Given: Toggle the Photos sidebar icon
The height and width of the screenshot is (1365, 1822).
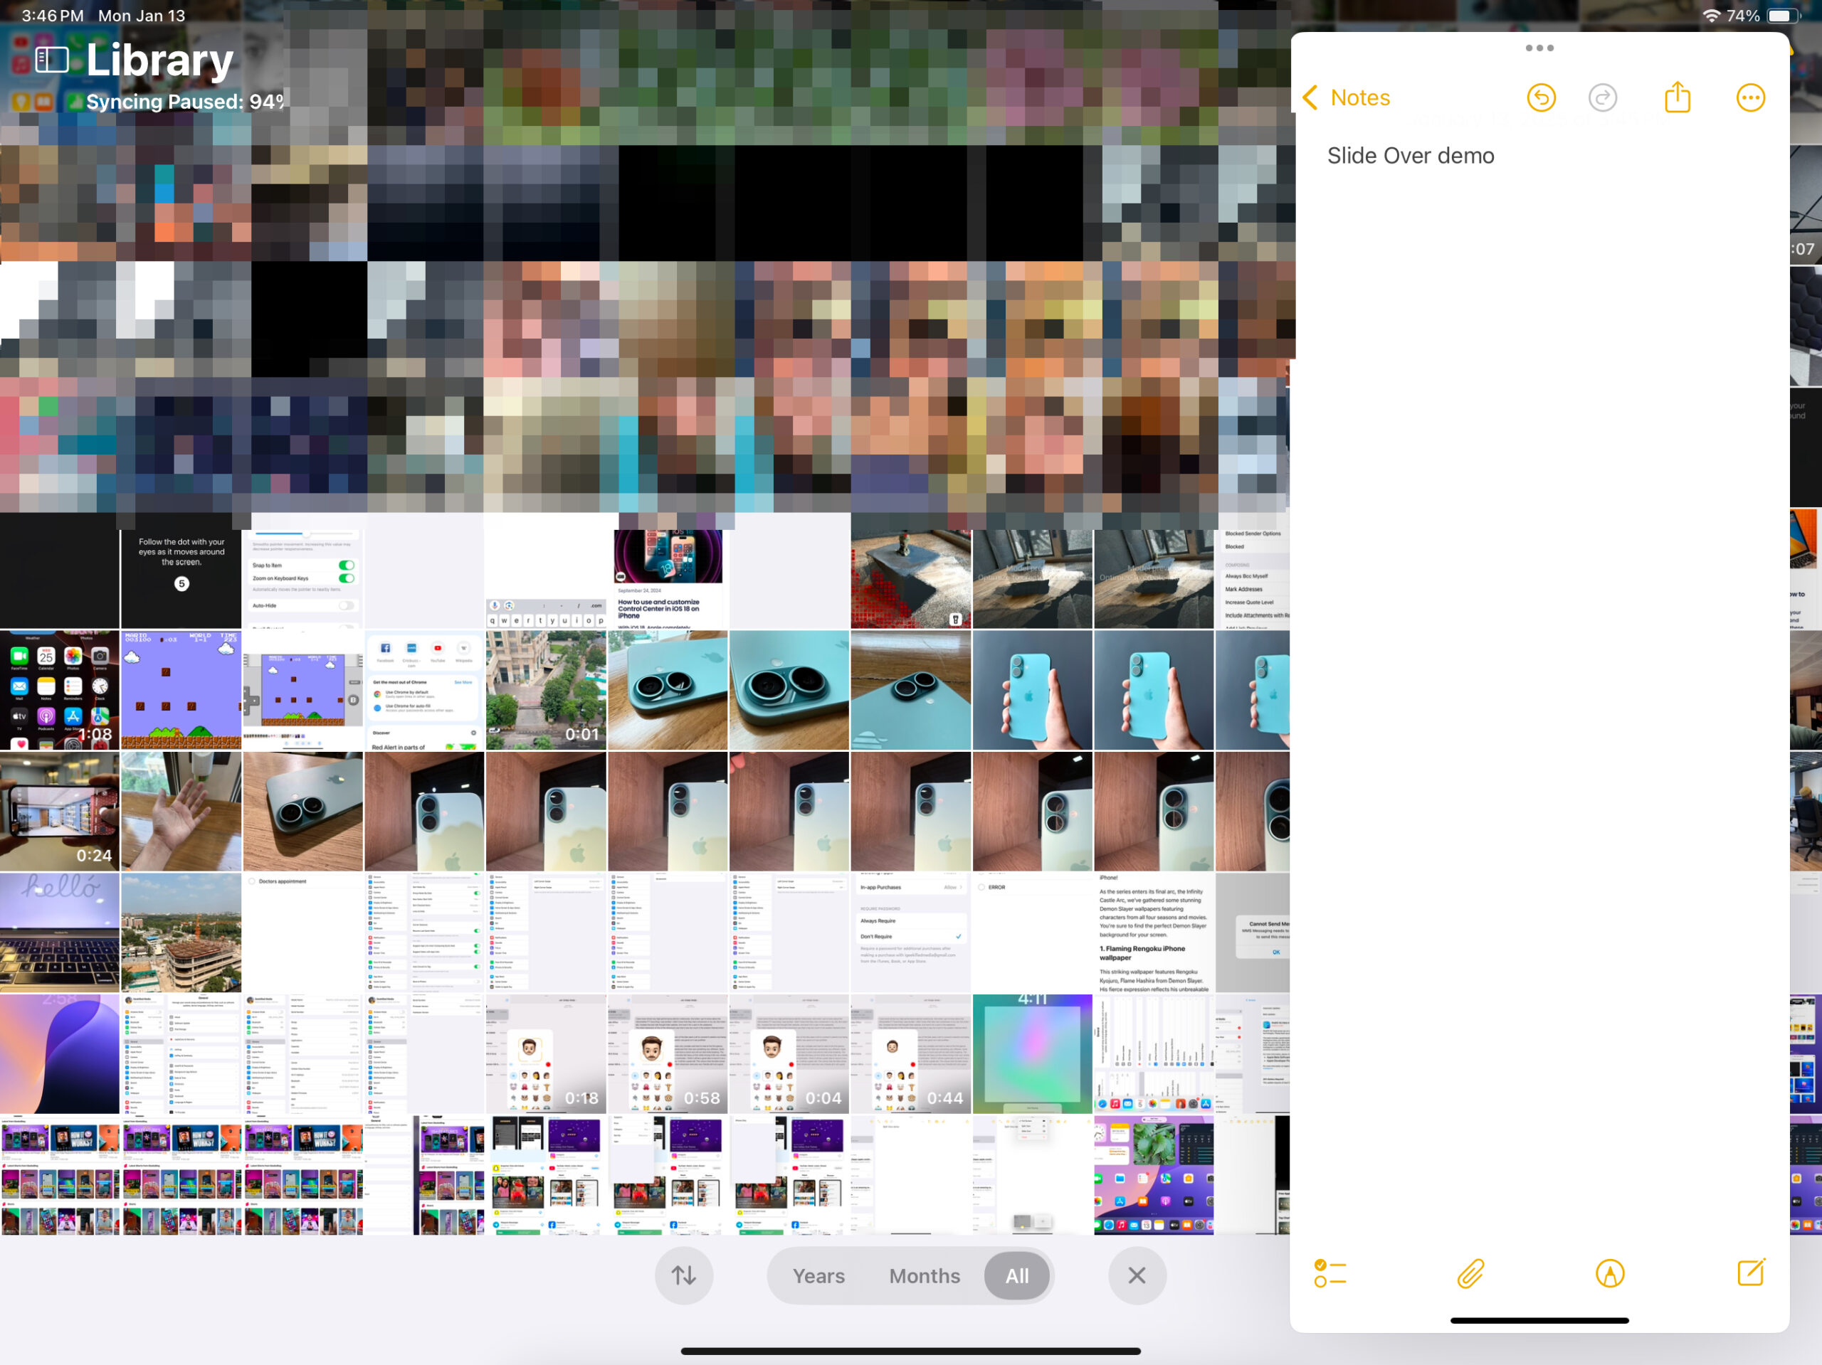Looking at the screenshot, I should (52, 59).
